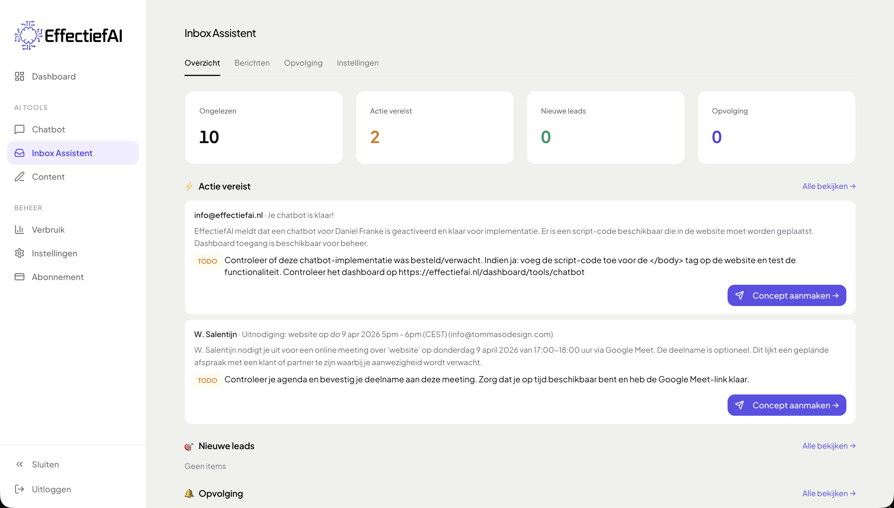This screenshot has width=894, height=508.
Task: Click the Instellingen gear icon in sidebar
Action: click(20, 253)
